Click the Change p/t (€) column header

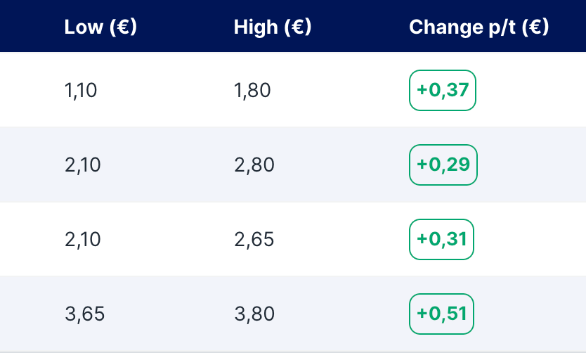[478, 27]
